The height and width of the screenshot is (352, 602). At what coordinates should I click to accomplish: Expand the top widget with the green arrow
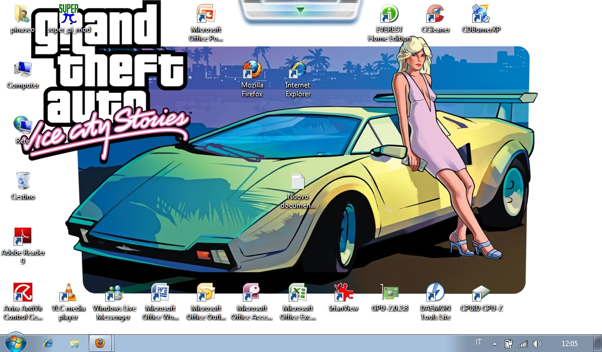pos(300,11)
